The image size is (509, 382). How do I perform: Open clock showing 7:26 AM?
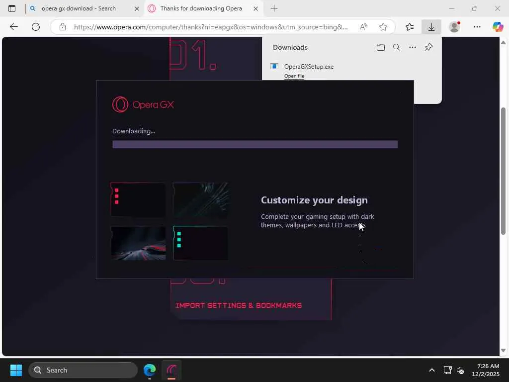coord(486,370)
